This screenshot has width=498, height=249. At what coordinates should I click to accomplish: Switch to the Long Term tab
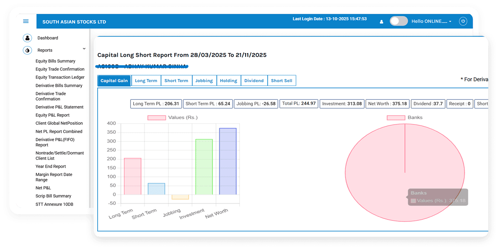pyautogui.click(x=146, y=81)
